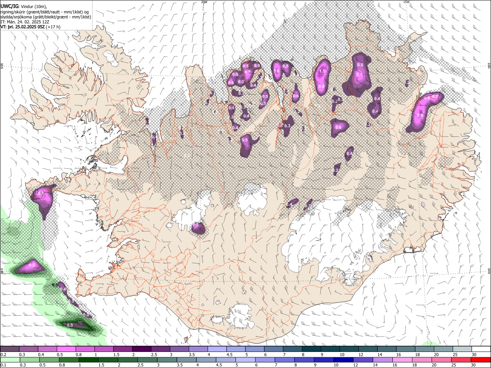Pick the light gray 25 swatch in the snow legend
491x368 pixels.
point(462,349)
